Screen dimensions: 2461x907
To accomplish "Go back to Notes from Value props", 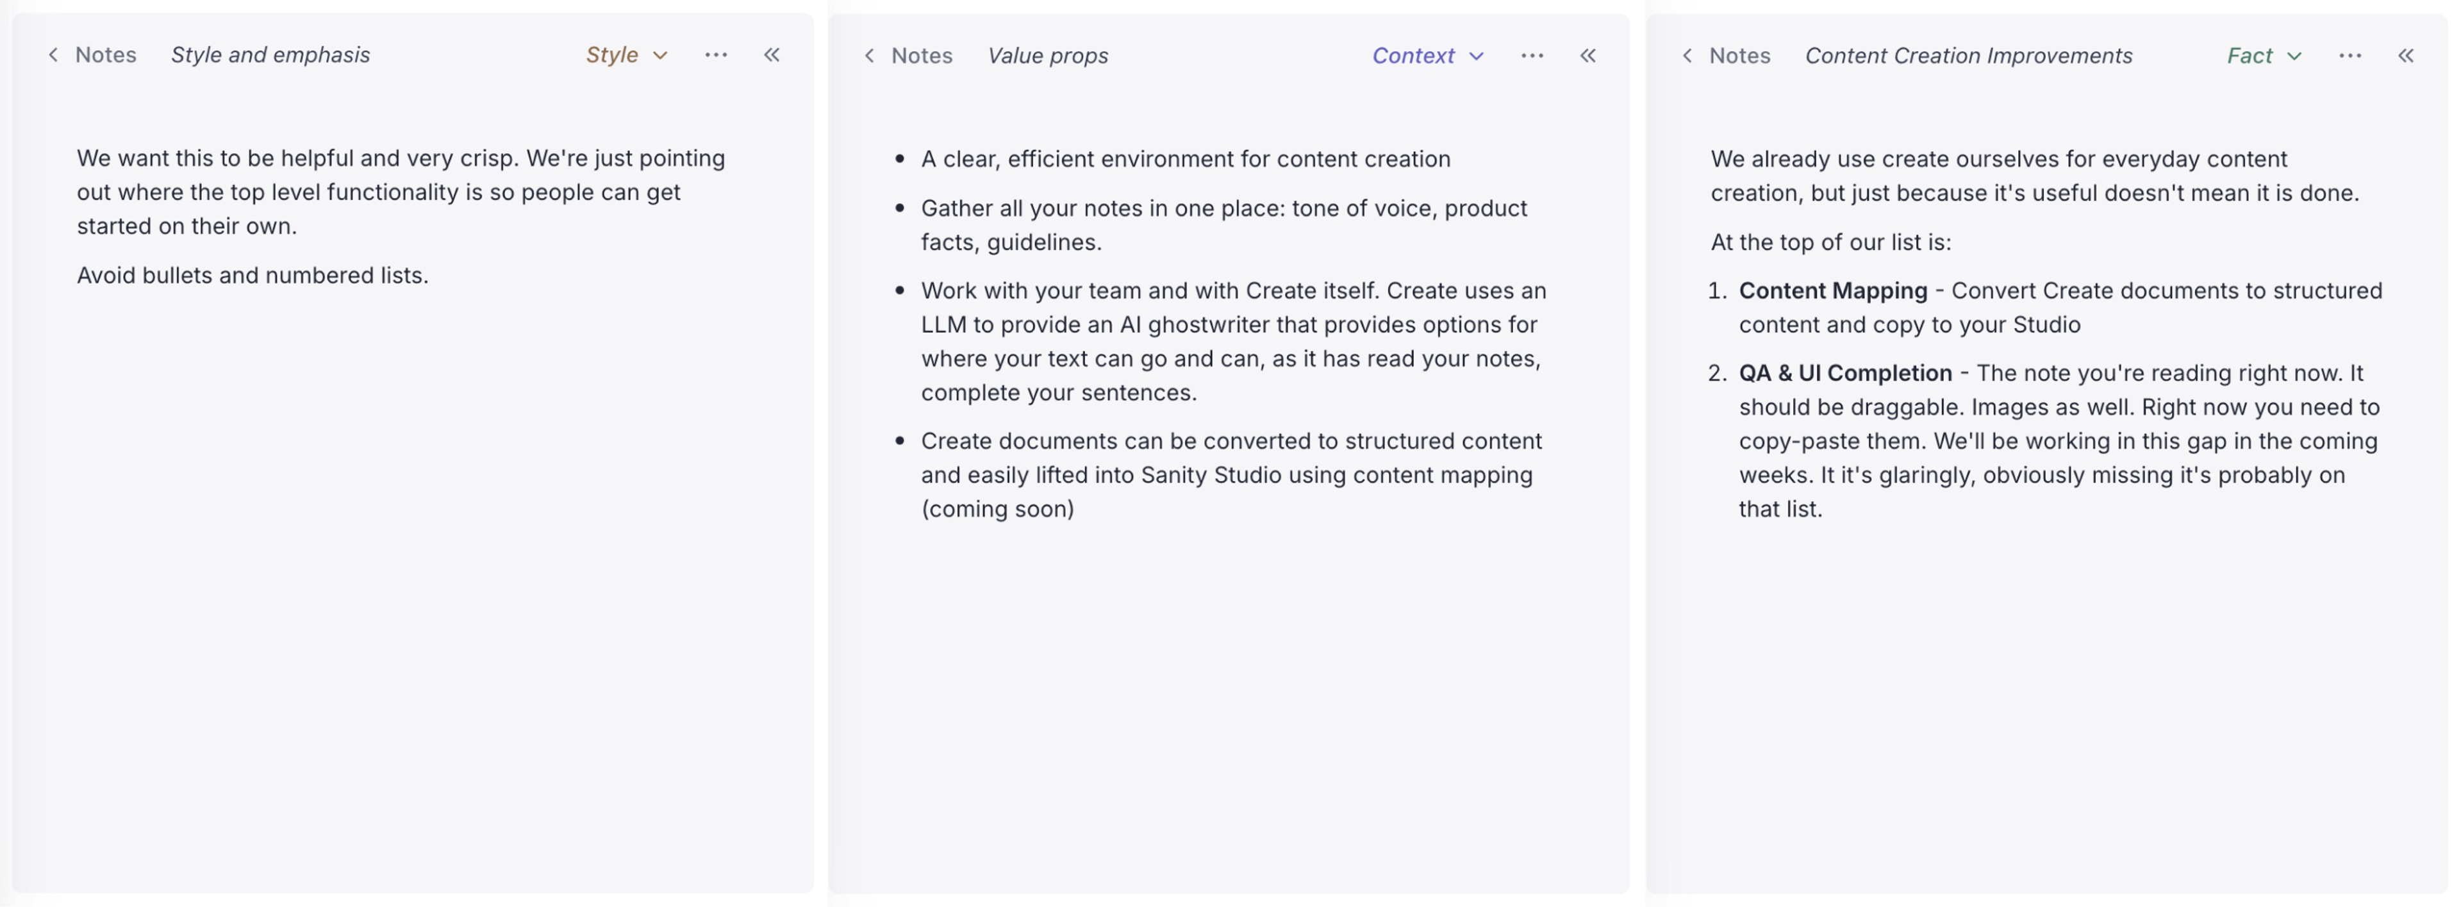I will coord(921,56).
